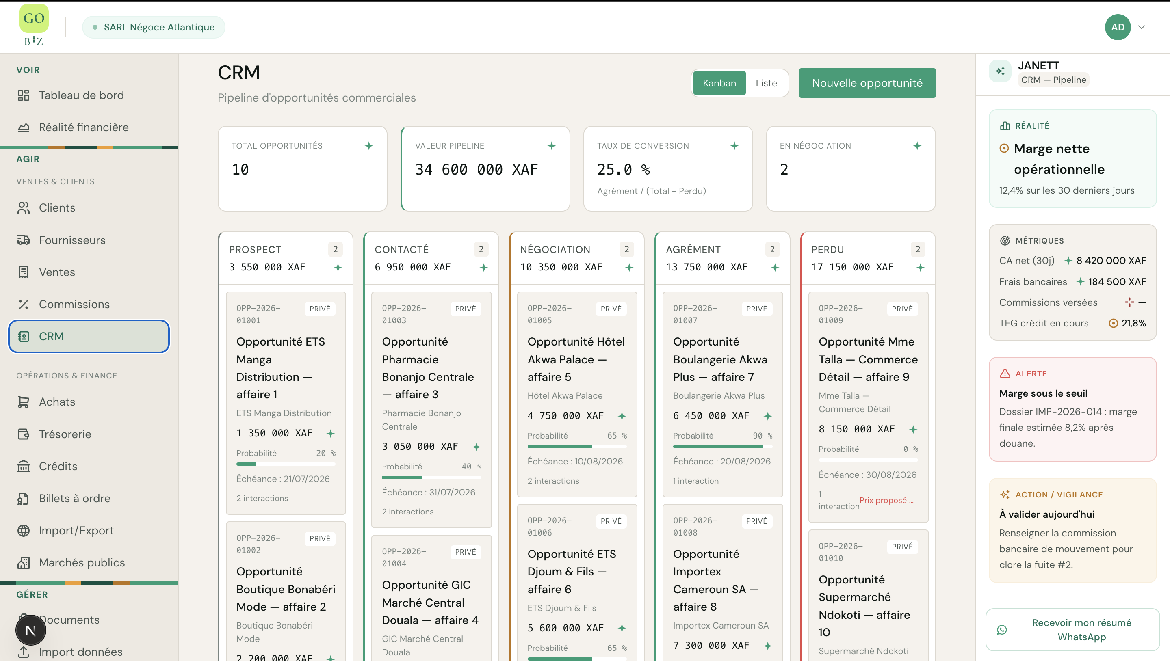The height and width of the screenshot is (661, 1170).
Task: Click sparkle beside 1 350 000 XAF amount
Action: point(331,434)
